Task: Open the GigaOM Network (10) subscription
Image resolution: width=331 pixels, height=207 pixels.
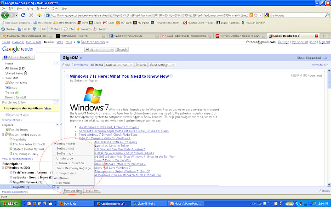Action: (x=26, y=182)
